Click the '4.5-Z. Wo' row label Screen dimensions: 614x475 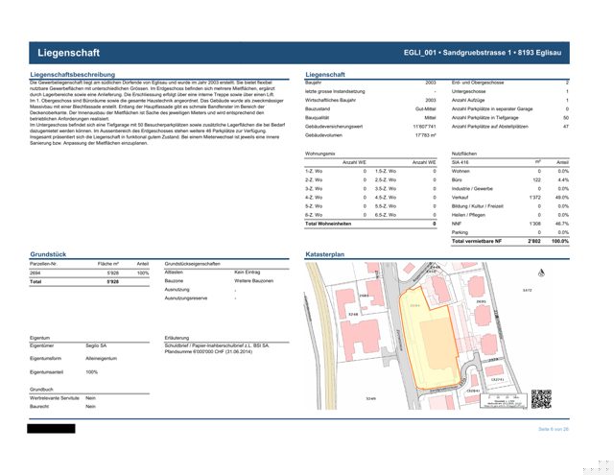coord(386,198)
